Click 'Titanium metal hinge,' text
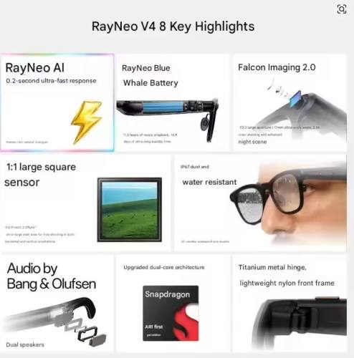 click(272, 267)
